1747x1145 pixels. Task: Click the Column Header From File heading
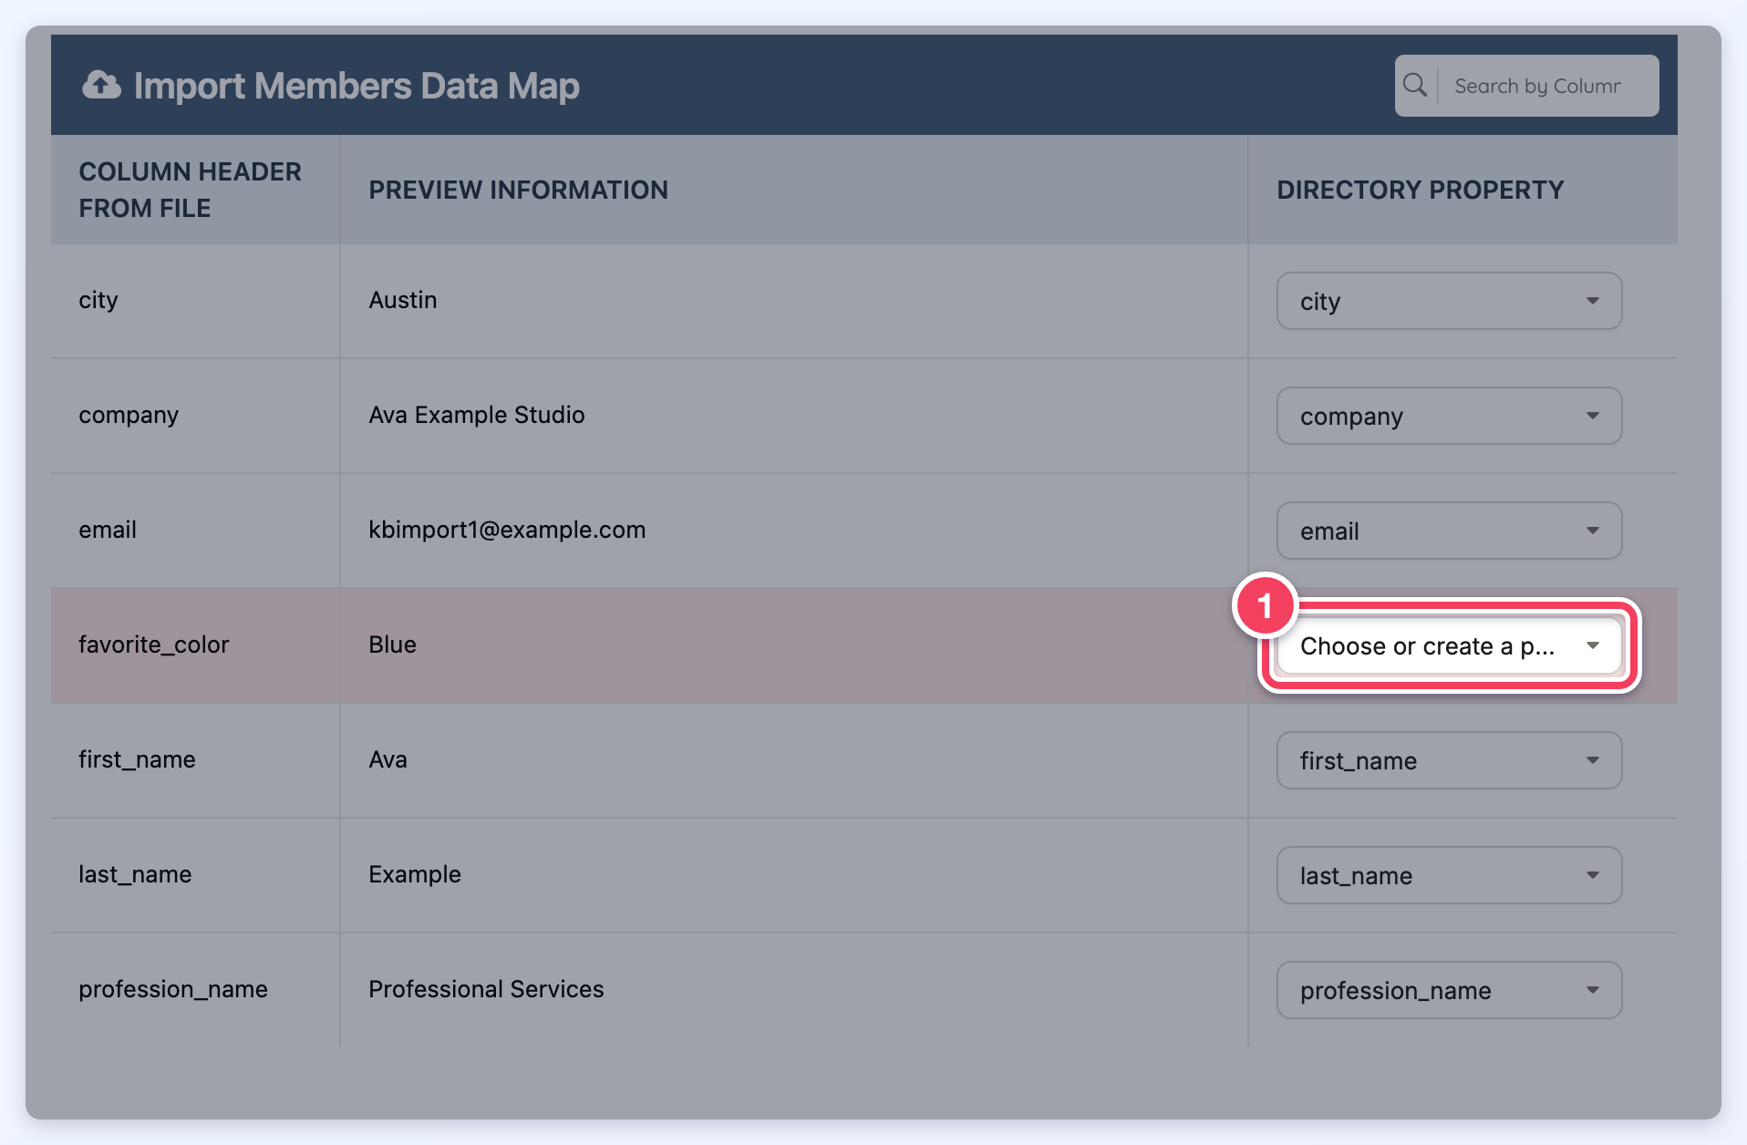click(190, 190)
